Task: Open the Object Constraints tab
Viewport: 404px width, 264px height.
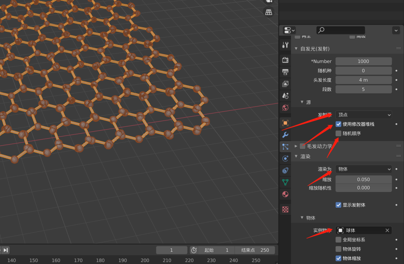Action: [x=285, y=170]
